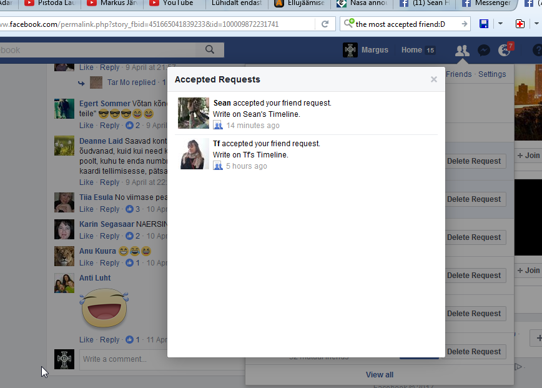
Task: Click the red cross toolbar icon
Action: (x=520, y=24)
